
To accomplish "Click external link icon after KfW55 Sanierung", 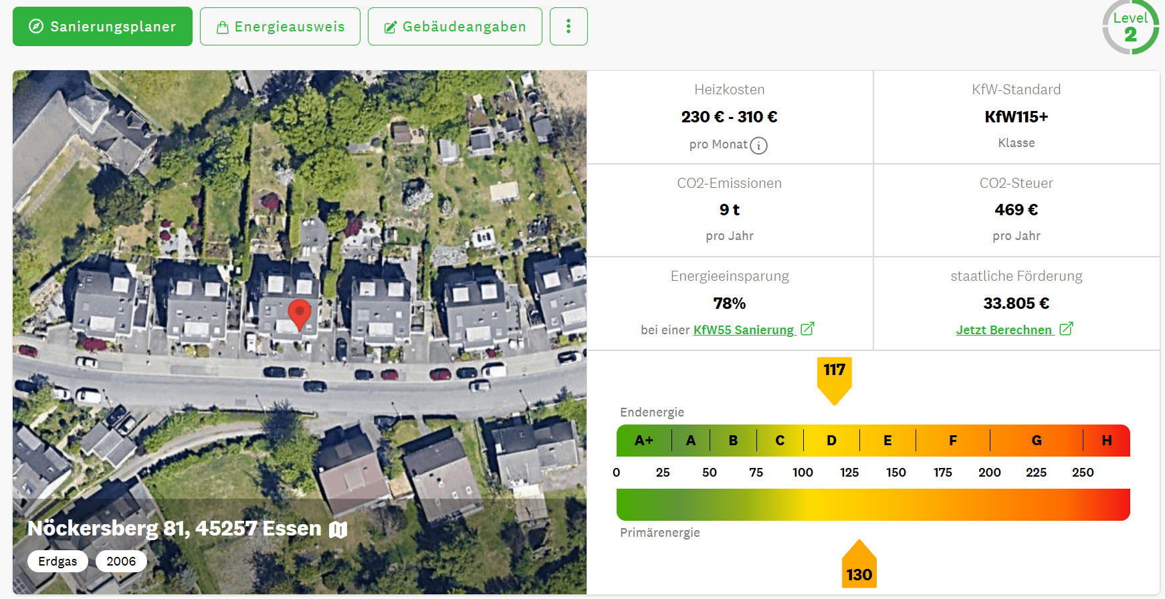I will pyautogui.click(x=807, y=329).
